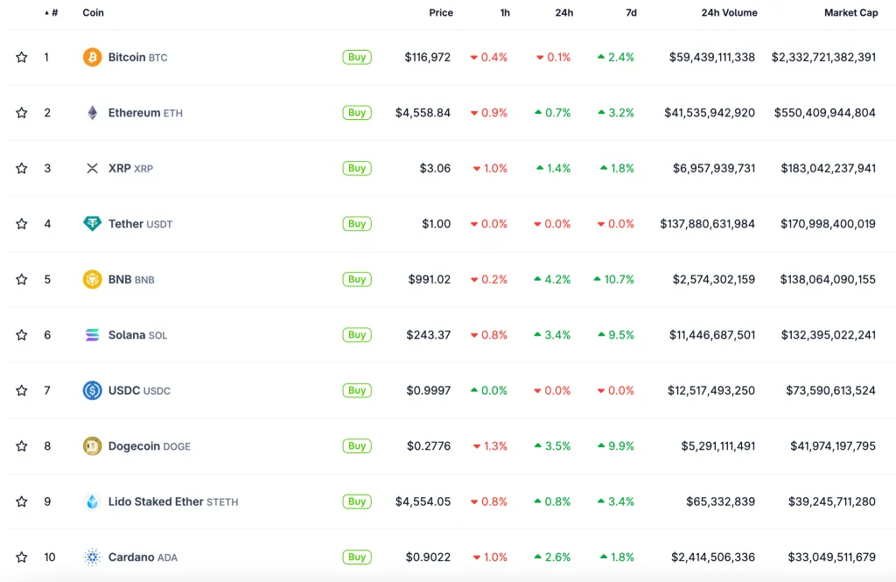This screenshot has height=582, width=896.
Task: Sort the table by rank # column
Action: coord(52,13)
